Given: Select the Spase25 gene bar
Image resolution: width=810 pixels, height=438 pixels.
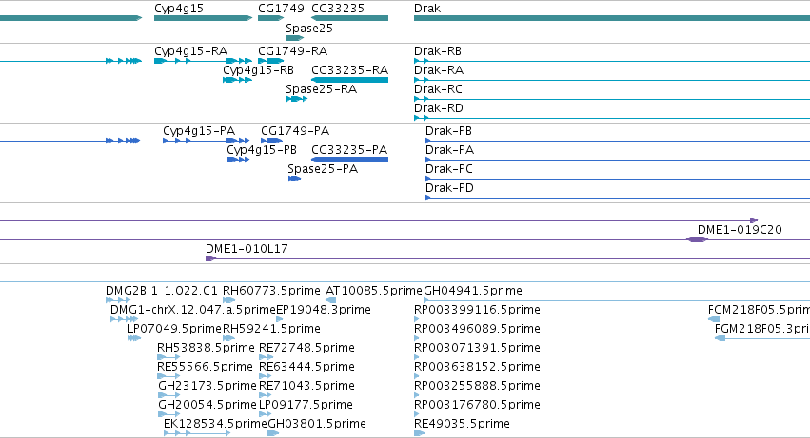Looking at the screenshot, I should tap(295, 38).
